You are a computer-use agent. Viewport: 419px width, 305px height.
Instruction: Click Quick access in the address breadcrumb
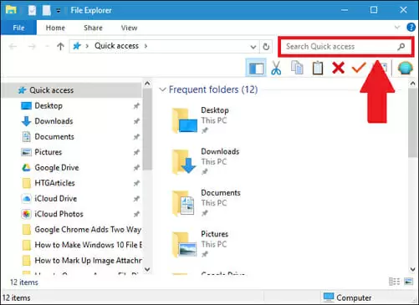(x=116, y=46)
